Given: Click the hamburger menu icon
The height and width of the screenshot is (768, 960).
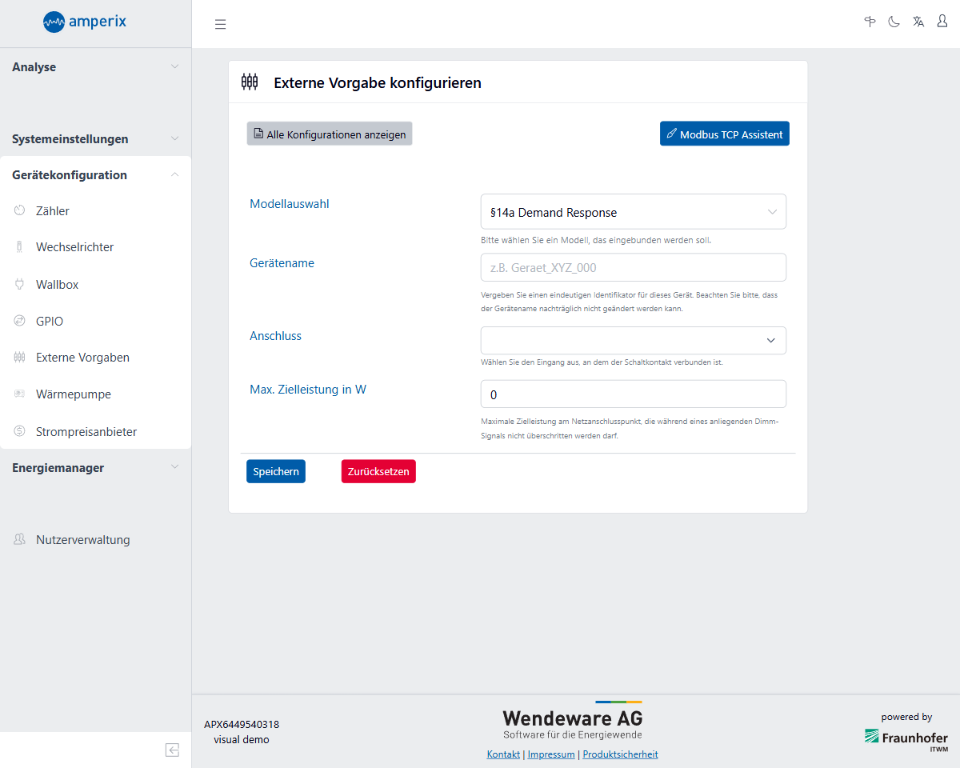Looking at the screenshot, I should (x=221, y=24).
